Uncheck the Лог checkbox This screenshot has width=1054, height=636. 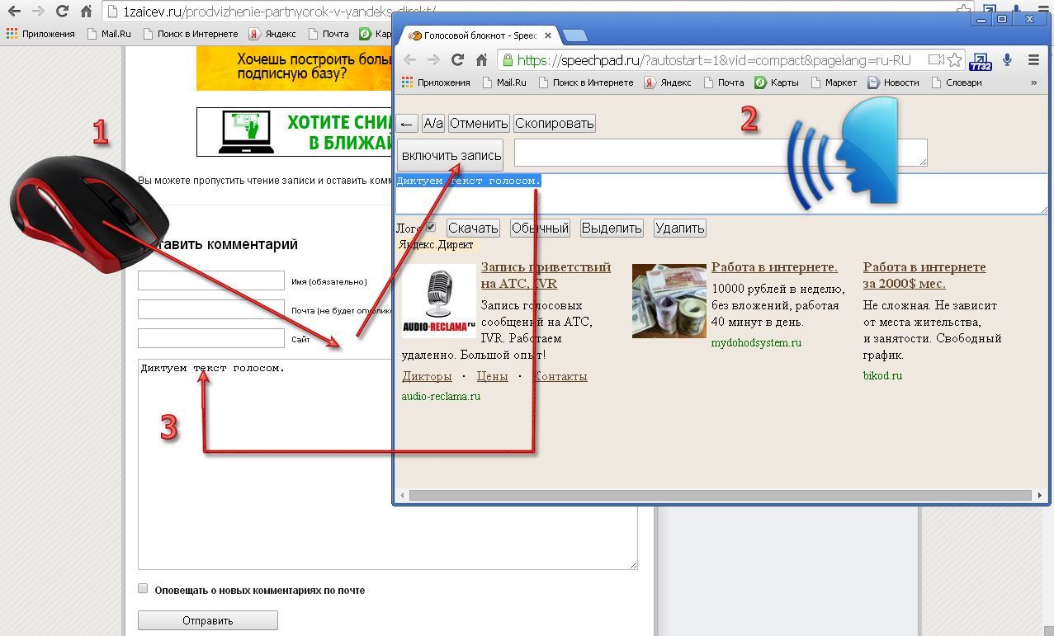[x=430, y=227]
